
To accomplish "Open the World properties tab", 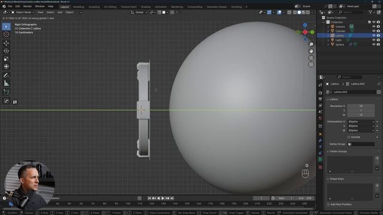I will 320,118.
